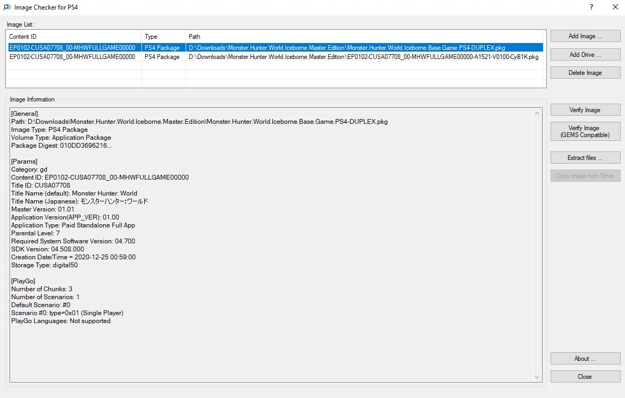
Task: Click the Master Version: 01.01 line
Action: [x=43, y=209]
